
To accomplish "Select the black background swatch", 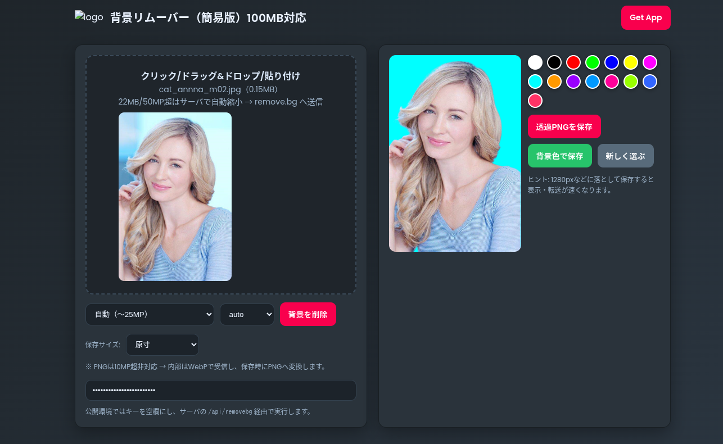I will (x=554, y=62).
